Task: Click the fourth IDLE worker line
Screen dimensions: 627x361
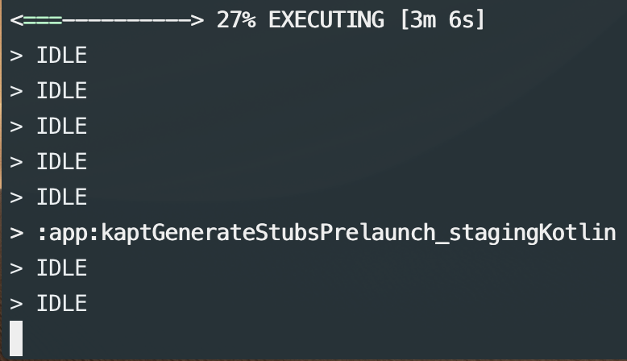Action: (x=61, y=162)
